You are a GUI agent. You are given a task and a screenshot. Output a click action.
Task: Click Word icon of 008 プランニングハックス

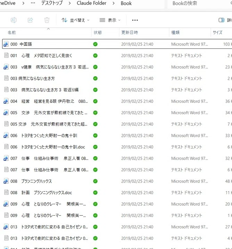click(x=6, y=181)
